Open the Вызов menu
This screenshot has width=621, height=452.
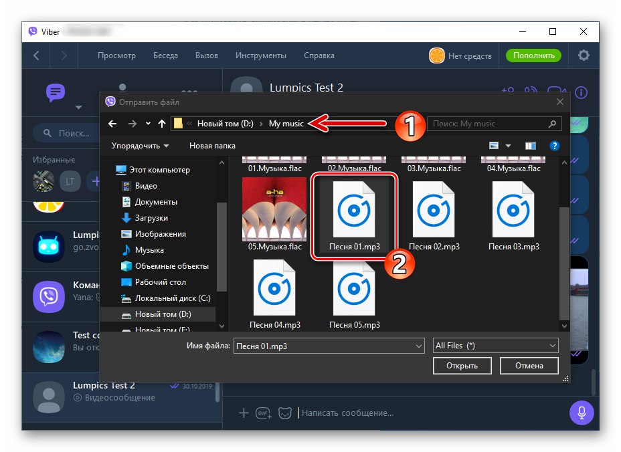(206, 55)
